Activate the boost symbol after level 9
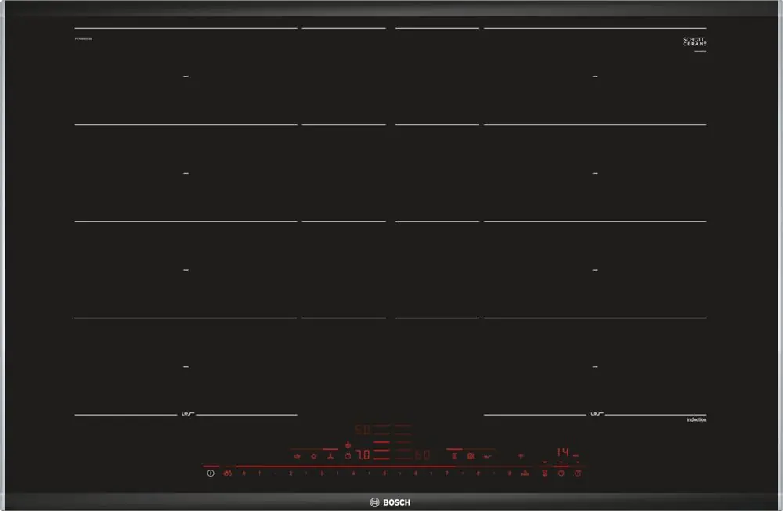783x511 pixels. point(525,473)
